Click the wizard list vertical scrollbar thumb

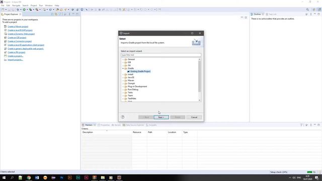(199, 76)
